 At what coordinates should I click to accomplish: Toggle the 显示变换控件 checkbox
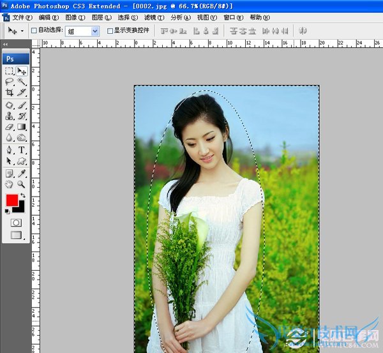(x=110, y=31)
